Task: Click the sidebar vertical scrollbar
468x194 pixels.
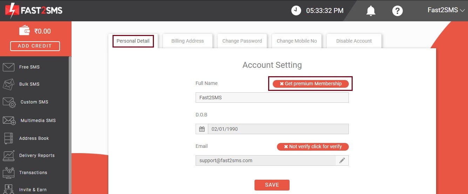Action: 70,125
